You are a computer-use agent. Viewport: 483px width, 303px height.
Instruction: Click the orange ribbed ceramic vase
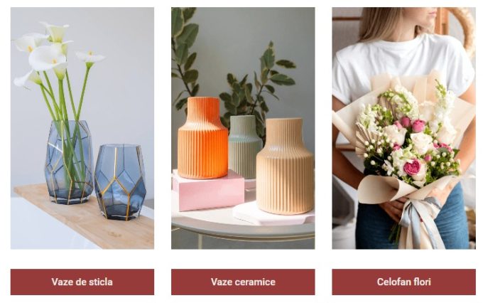pos(202,138)
